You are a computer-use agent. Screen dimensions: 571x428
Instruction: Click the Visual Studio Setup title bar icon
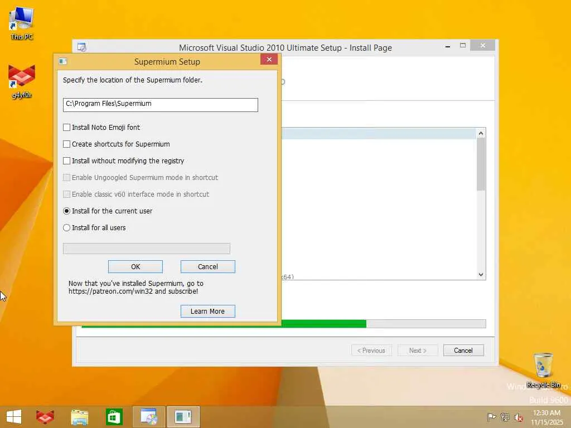[81, 47]
